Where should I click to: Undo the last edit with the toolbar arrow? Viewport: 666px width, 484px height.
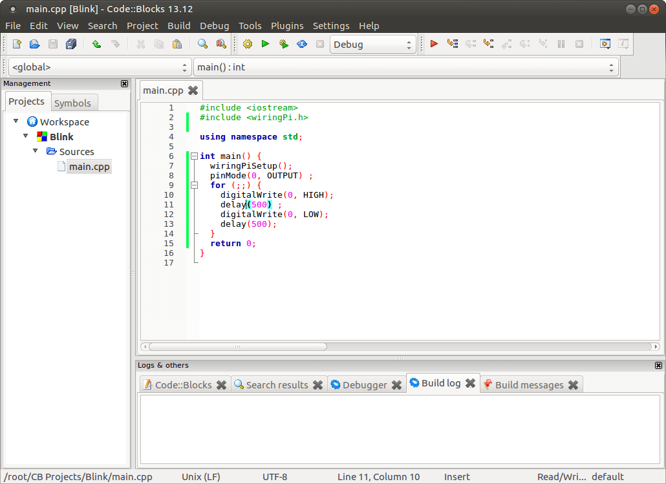point(97,44)
